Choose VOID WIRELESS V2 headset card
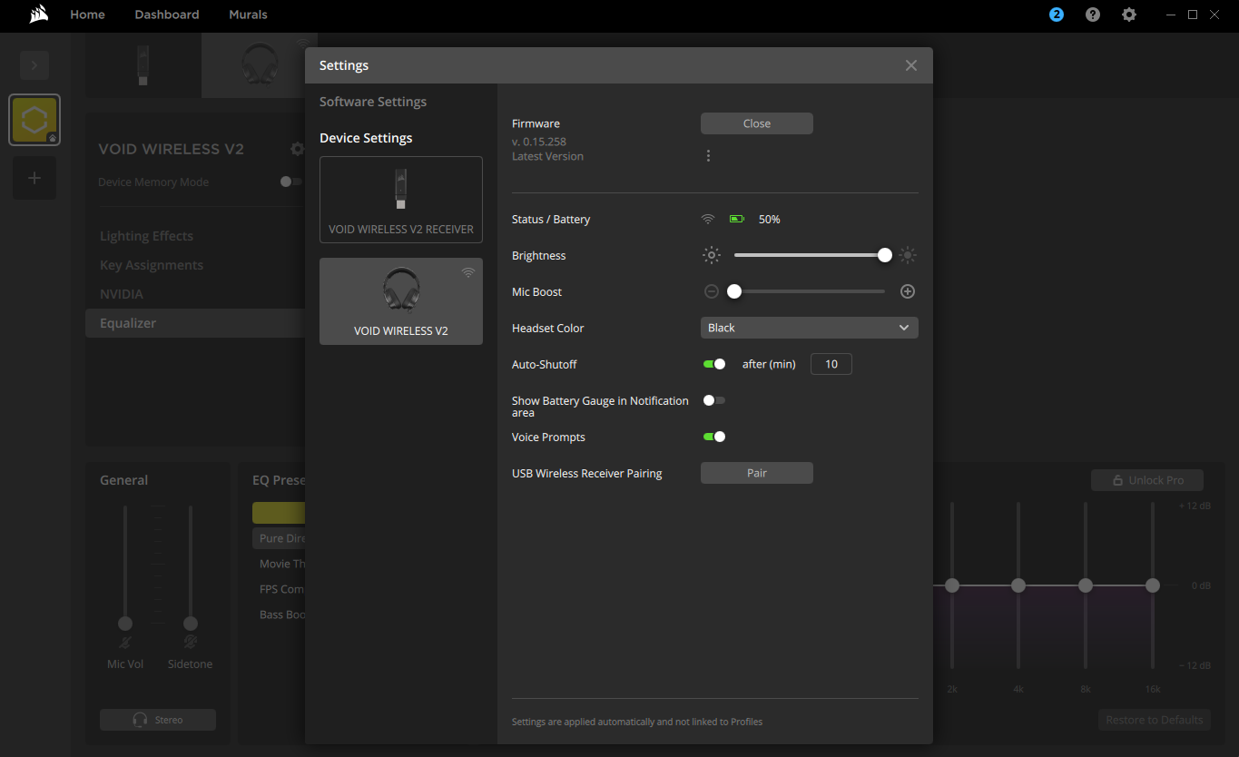1239x757 pixels. click(401, 301)
